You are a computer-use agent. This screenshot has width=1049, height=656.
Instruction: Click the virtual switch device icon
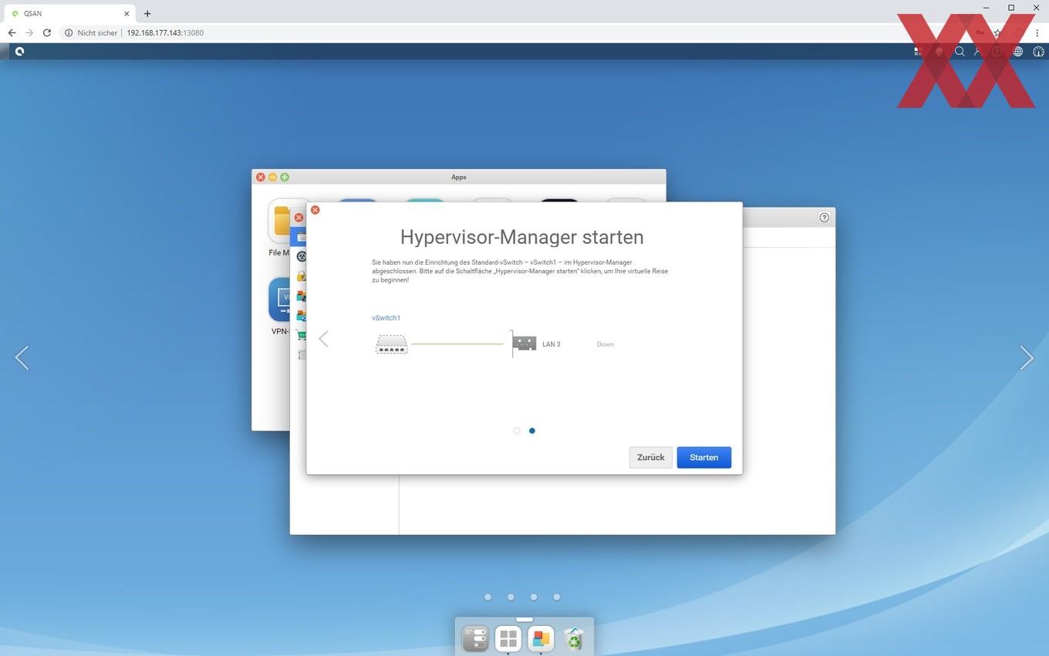392,344
